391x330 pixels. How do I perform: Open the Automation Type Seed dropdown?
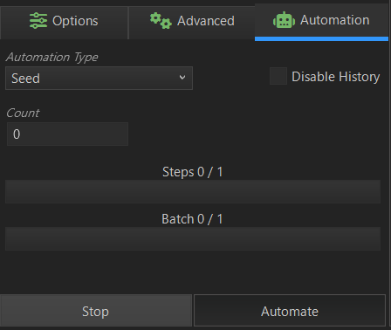click(99, 78)
